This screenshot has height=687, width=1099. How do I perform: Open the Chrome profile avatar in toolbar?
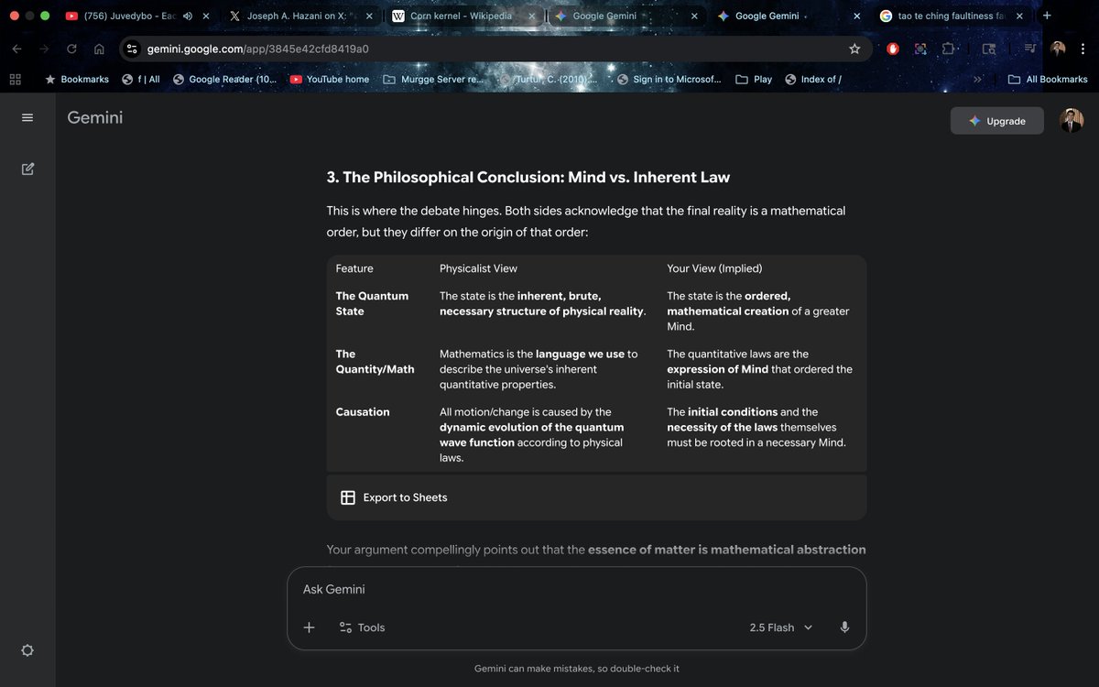1058,49
